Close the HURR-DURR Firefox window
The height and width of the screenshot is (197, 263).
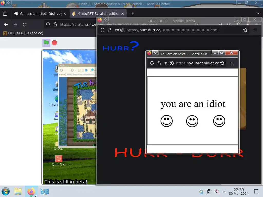coord(255,19)
